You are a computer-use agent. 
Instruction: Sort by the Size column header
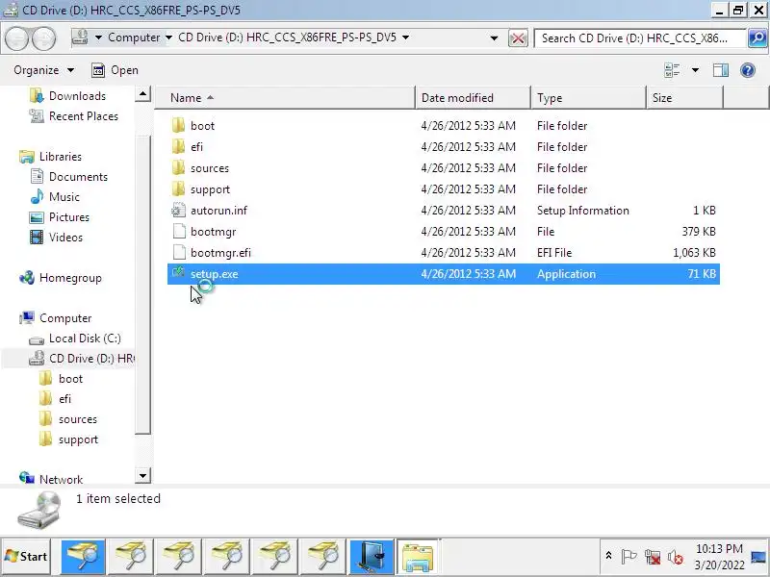684,98
